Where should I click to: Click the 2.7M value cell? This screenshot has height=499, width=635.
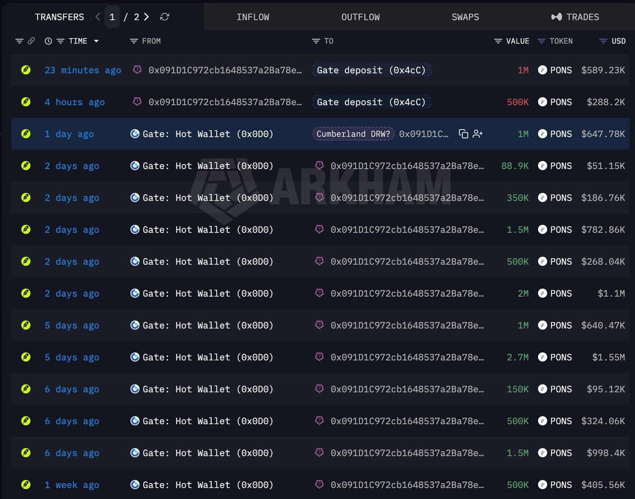tap(518, 357)
